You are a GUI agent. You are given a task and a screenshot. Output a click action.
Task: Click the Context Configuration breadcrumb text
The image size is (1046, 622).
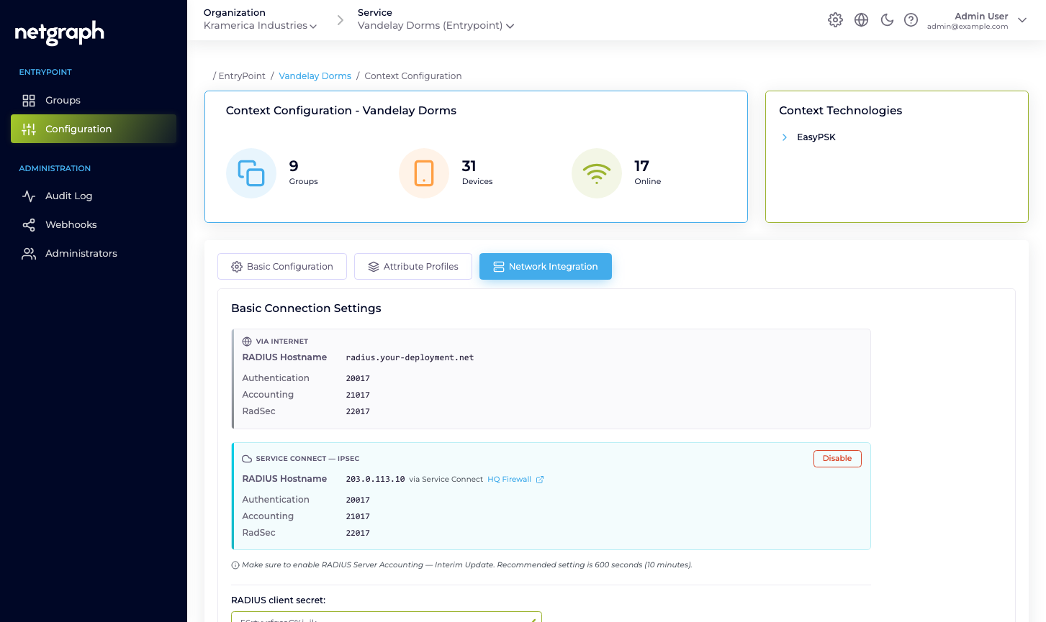pyautogui.click(x=413, y=76)
